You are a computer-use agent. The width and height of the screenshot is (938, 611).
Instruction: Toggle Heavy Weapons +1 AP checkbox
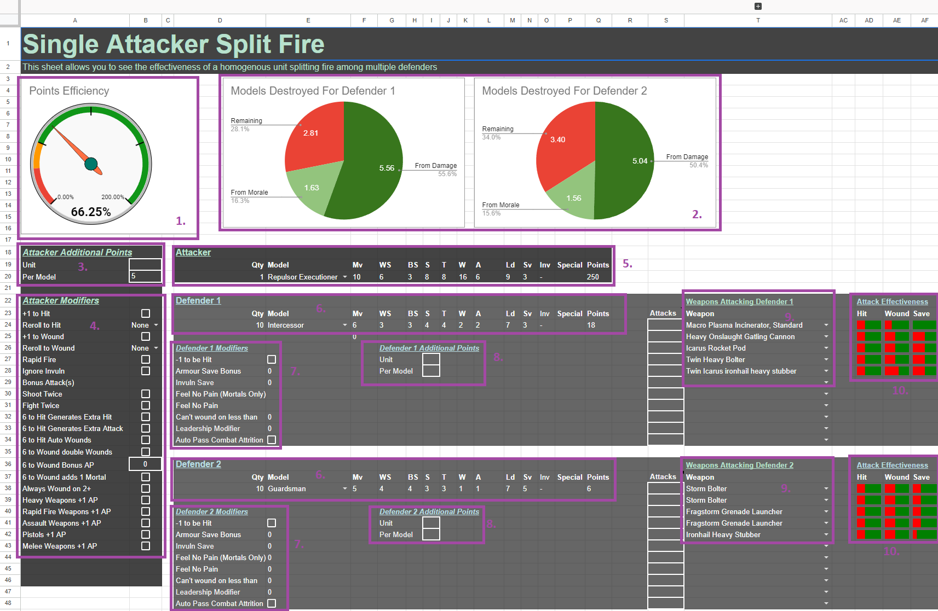(146, 500)
